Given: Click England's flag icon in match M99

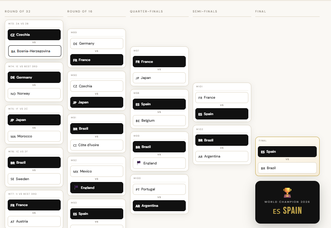Looking at the screenshot, I should pos(139,163).
